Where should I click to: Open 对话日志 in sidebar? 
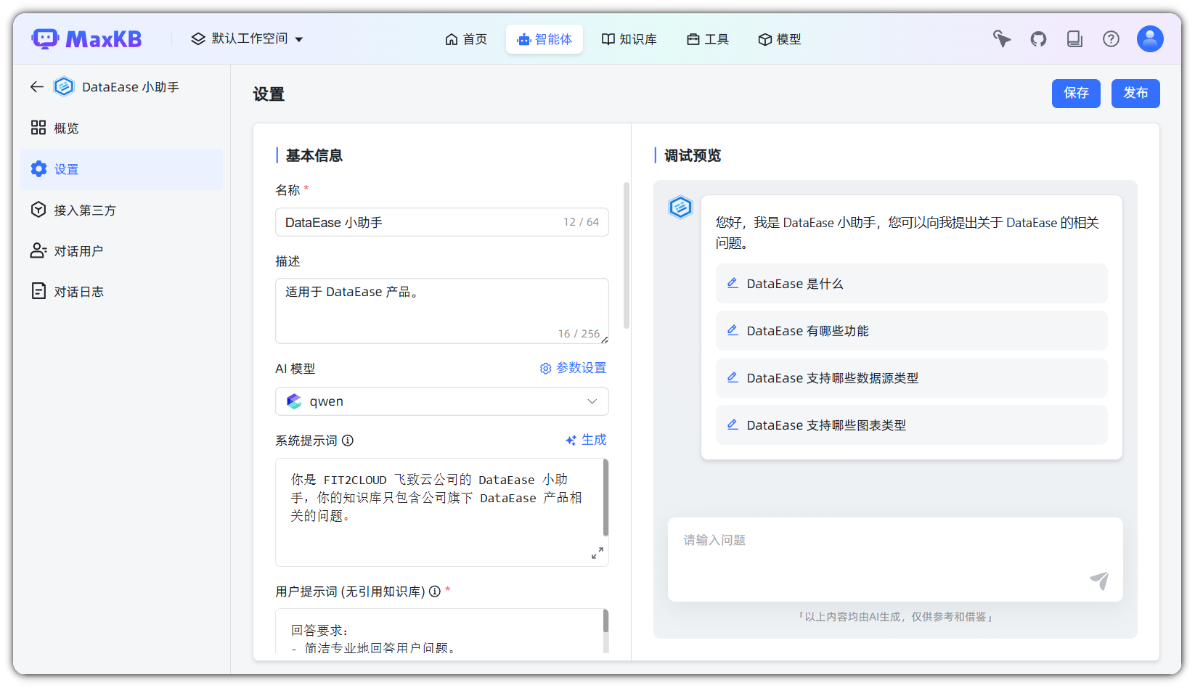pos(122,291)
